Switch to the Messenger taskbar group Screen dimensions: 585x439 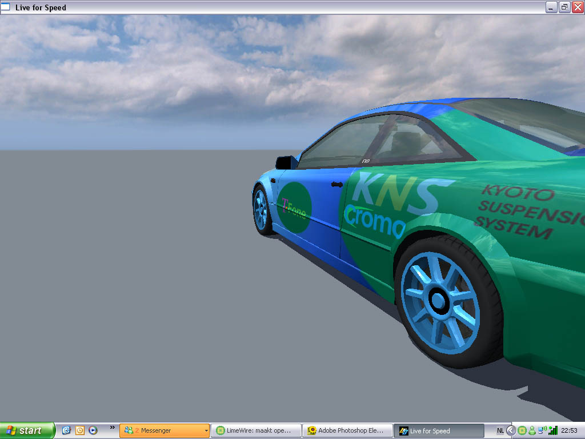(x=164, y=430)
